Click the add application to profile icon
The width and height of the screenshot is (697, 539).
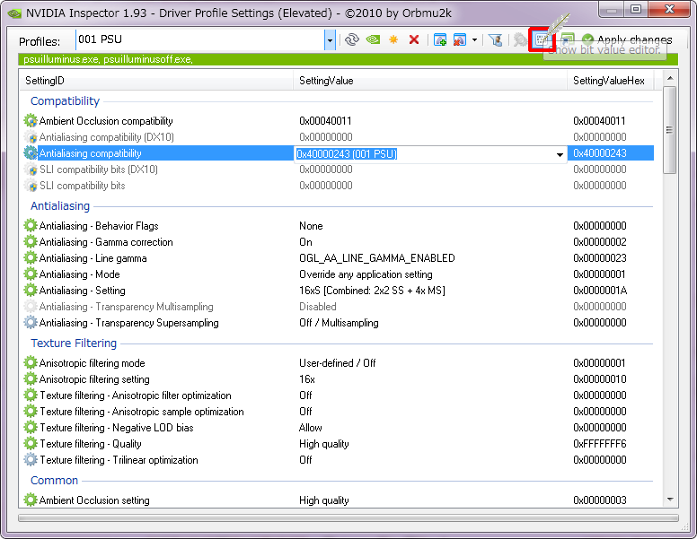(440, 40)
